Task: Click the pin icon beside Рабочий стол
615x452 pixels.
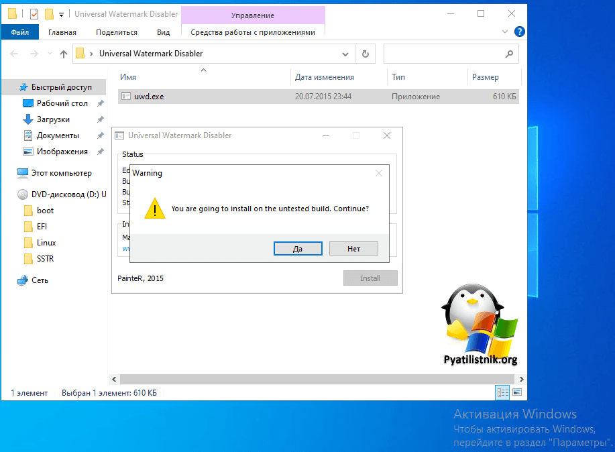Action: click(101, 103)
